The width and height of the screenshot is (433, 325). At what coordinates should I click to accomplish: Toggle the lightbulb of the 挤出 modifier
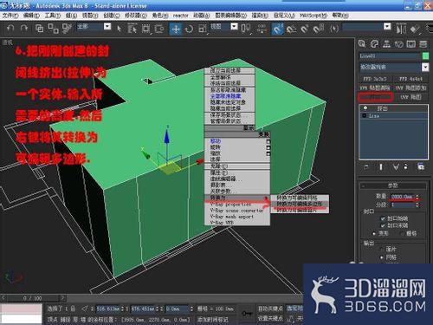pyautogui.click(x=365, y=108)
